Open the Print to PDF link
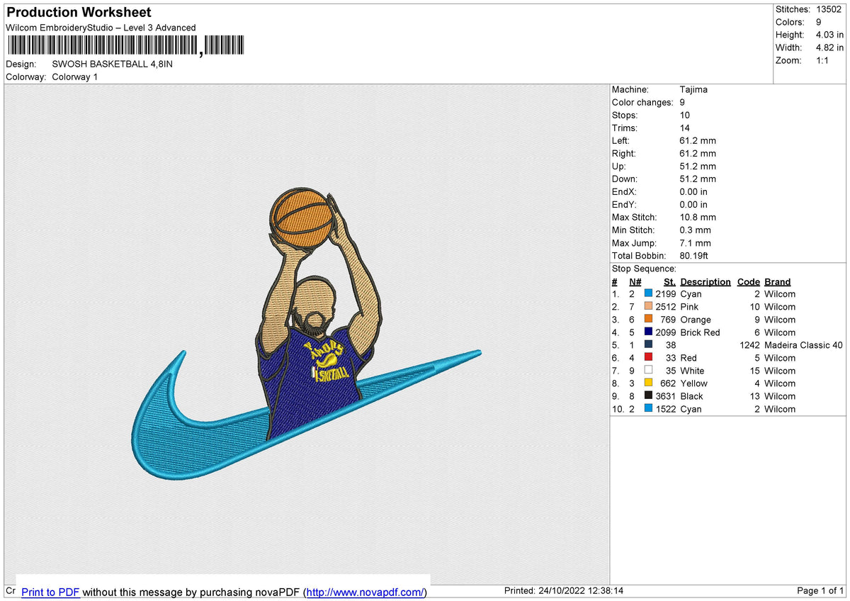Viewport: 850px width, 601px height. pyautogui.click(x=50, y=592)
